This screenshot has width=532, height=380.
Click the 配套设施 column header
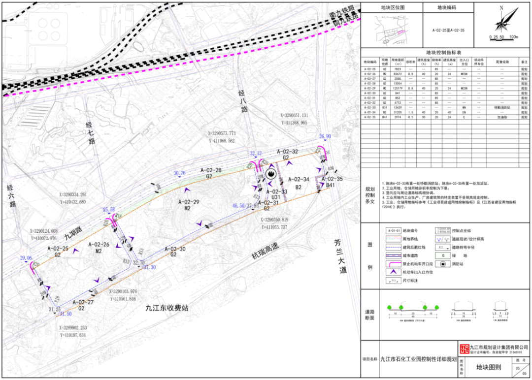(502, 62)
